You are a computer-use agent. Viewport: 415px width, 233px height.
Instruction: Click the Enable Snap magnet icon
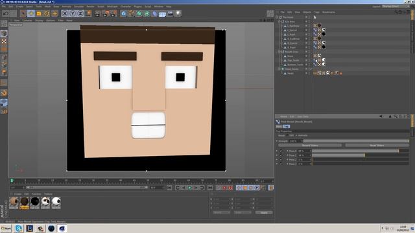pyautogui.click(x=4, y=93)
